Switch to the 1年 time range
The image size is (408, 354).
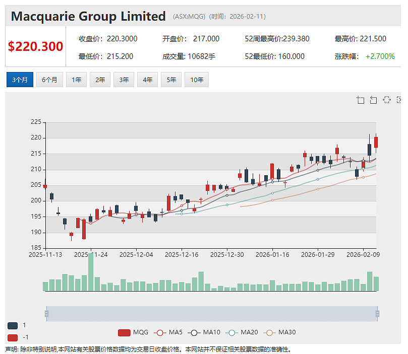click(76, 80)
